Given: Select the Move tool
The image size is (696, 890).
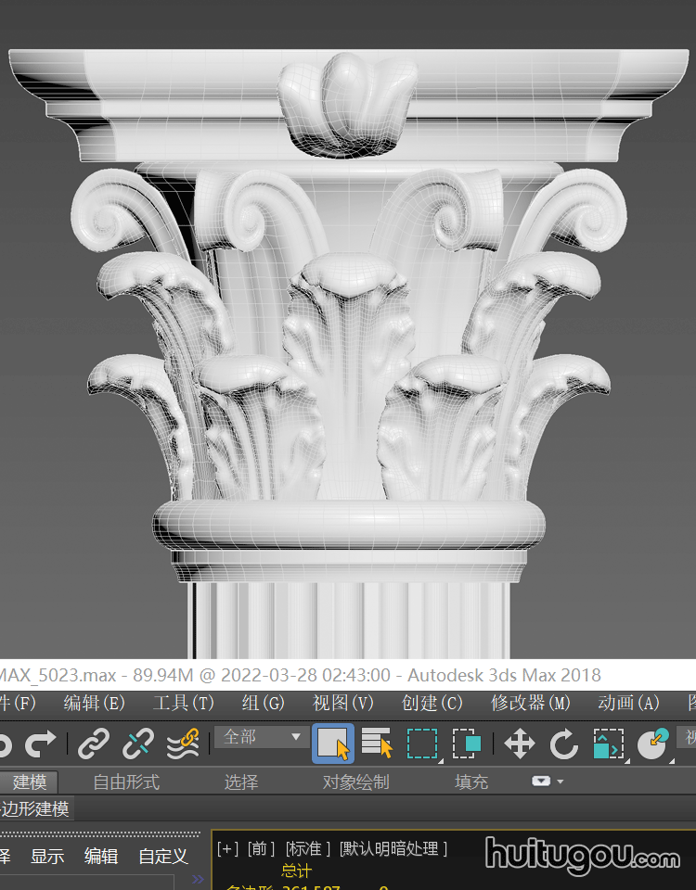Looking at the screenshot, I should (x=519, y=744).
